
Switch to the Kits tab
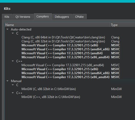pyautogui.click(x=7, y=17)
